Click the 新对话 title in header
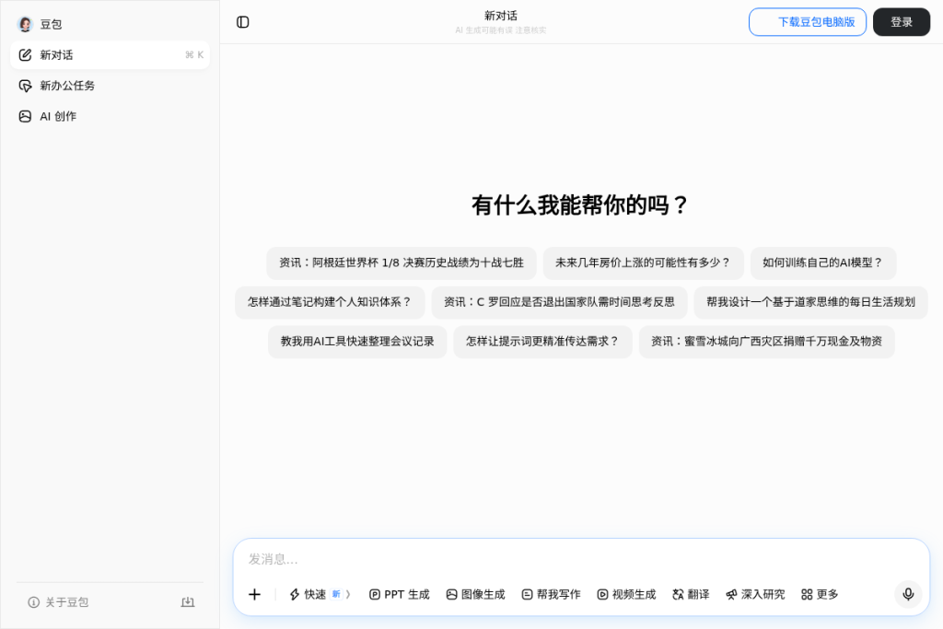 point(500,16)
